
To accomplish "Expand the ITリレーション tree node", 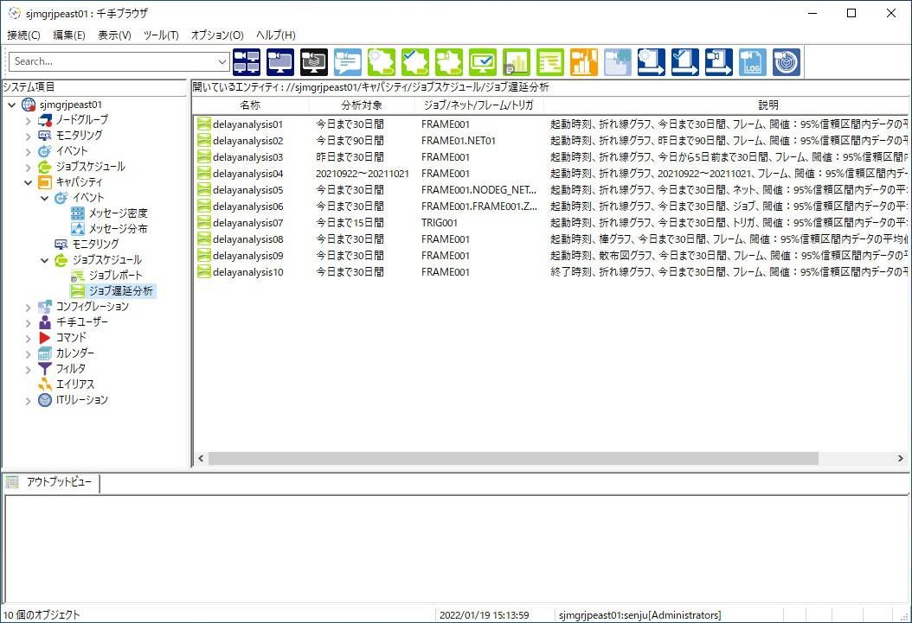I will (x=28, y=401).
